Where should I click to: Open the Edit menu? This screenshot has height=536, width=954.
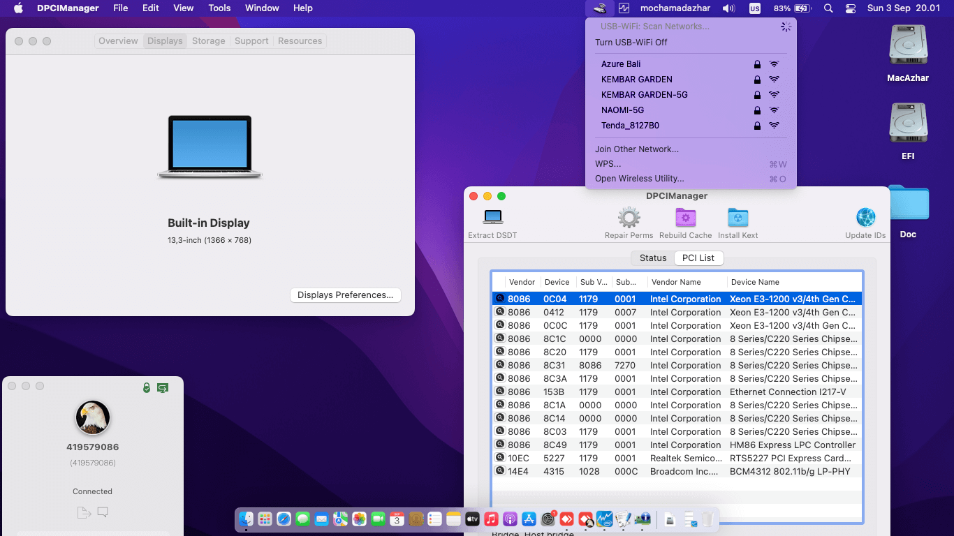click(150, 8)
